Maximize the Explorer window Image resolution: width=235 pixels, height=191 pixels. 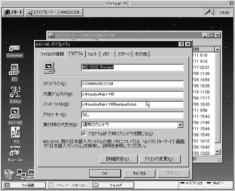pyautogui.click(x=211, y=35)
